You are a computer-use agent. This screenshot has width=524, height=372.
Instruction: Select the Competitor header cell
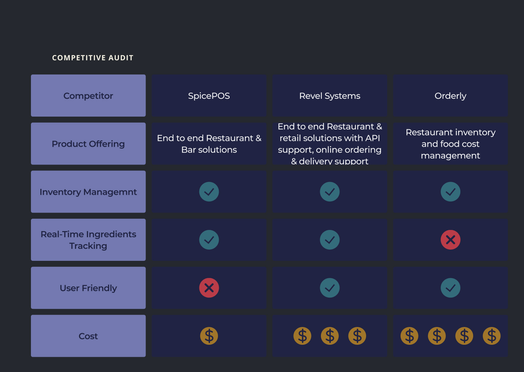coord(88,96)
